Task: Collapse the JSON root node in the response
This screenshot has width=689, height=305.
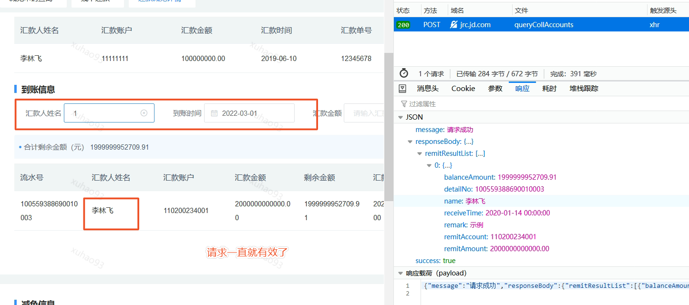Action: [x=401, y=117]
